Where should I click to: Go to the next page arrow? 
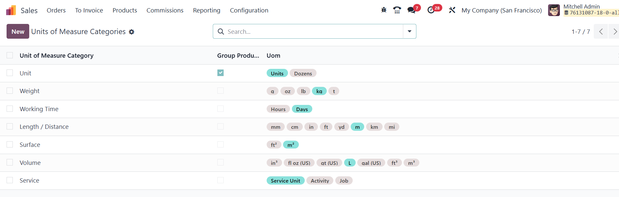[614, 31]
